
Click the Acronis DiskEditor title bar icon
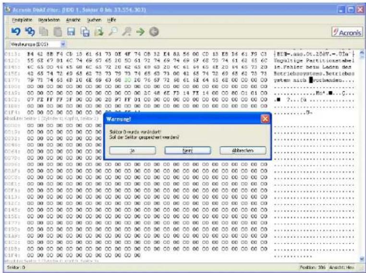coord(8,10)
